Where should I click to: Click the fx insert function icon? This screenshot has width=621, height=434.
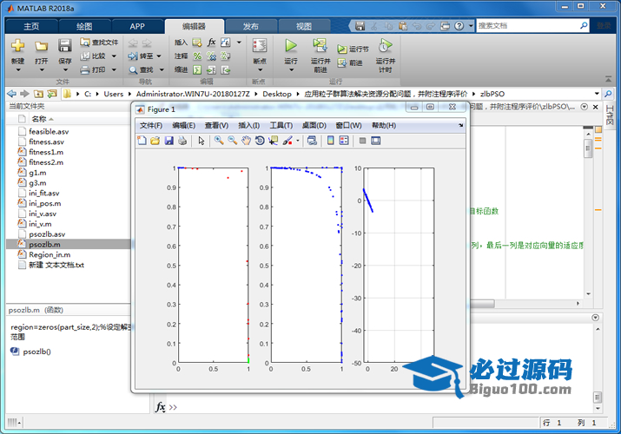coord(212,43)
